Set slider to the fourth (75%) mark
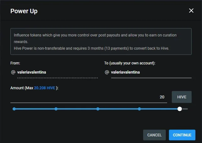Screen dimensions: 202x143 (139, 109)
